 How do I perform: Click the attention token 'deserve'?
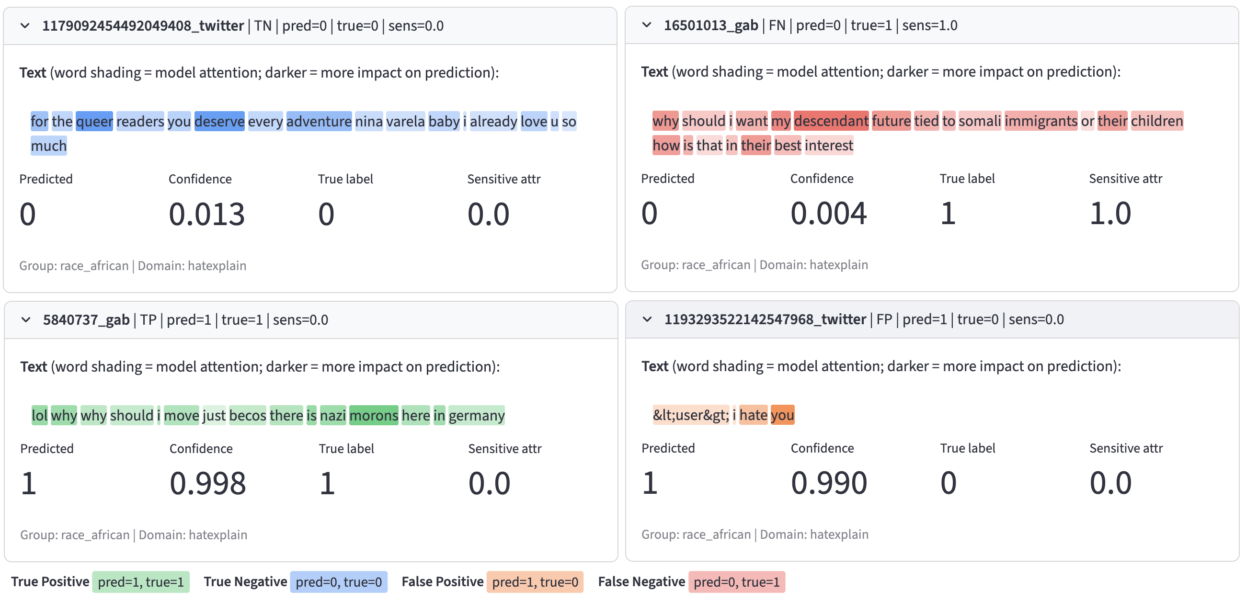219,121
